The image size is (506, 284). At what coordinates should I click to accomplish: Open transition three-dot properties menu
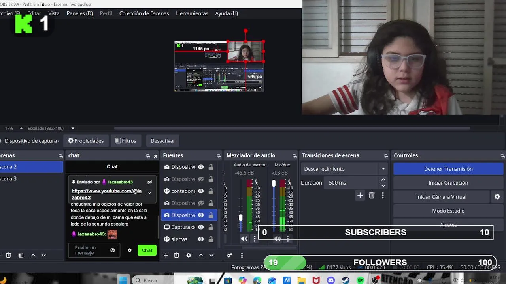(382, 195)
